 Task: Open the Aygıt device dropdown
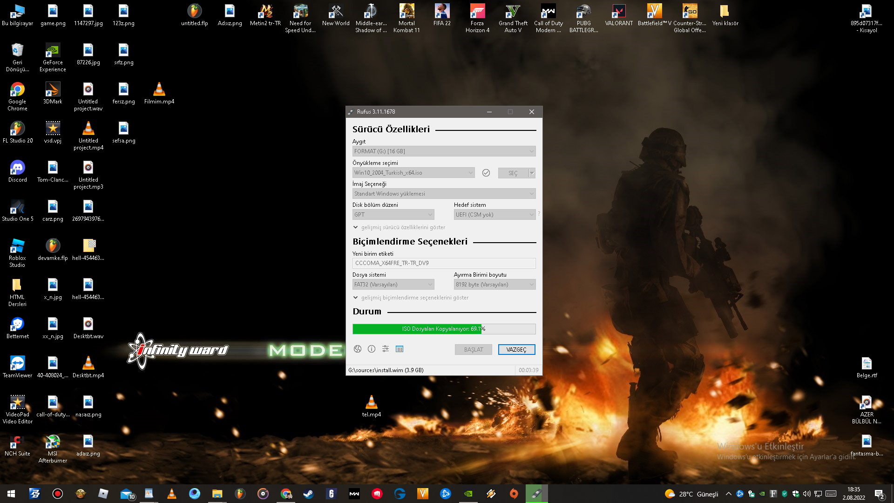(444, 151)
